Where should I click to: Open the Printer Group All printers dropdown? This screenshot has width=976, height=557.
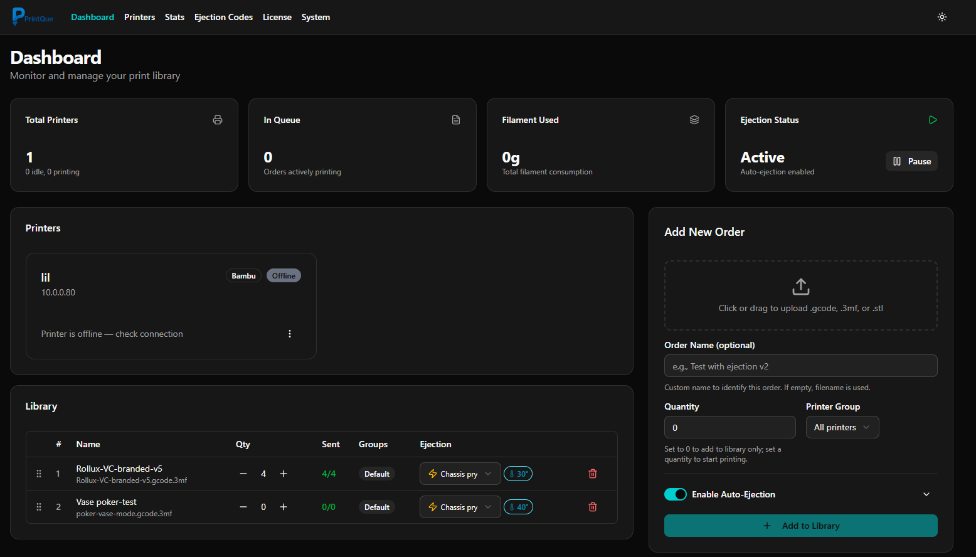(842, 427)
